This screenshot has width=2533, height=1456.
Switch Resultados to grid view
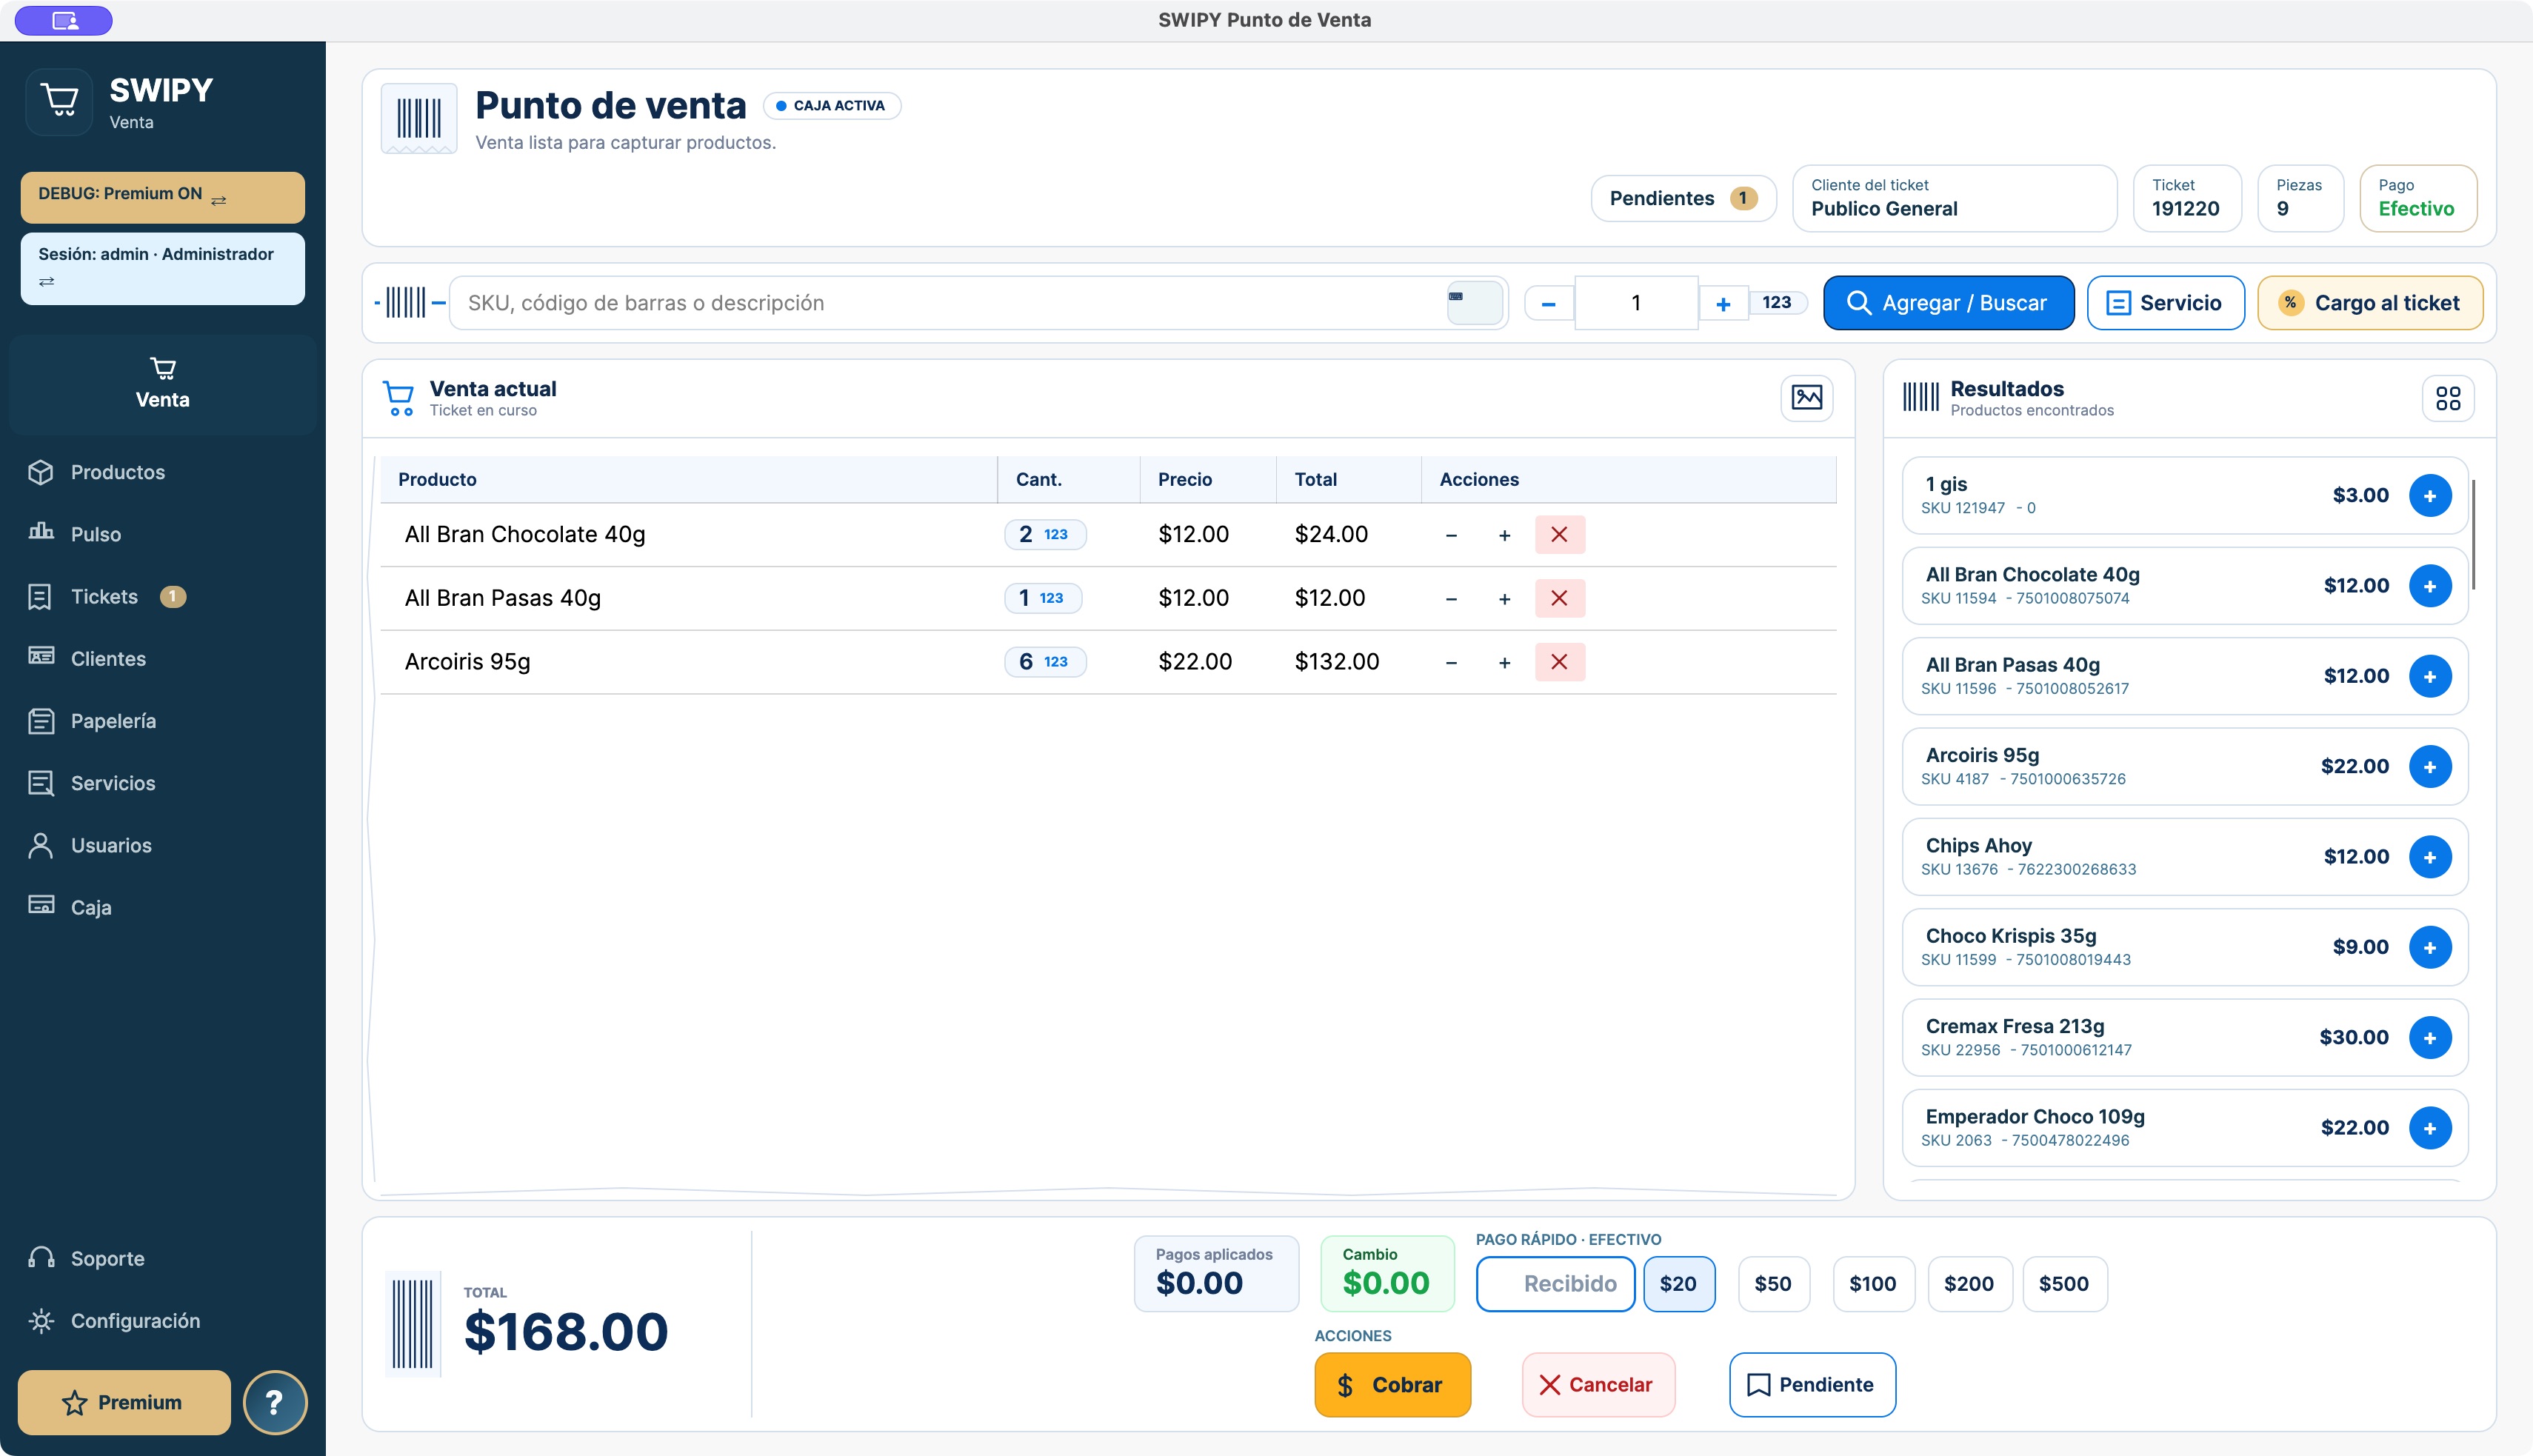click(2448, 398)
